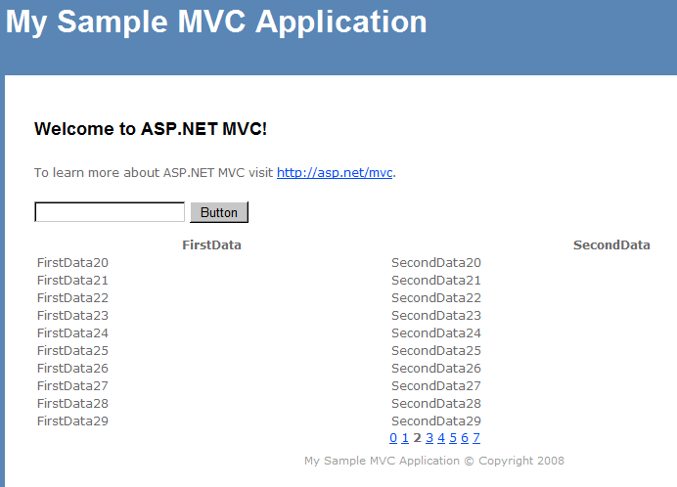Click the Welcome to ASP.NET MVC! heading
The image size is (677, 487).
click(151, 129)
